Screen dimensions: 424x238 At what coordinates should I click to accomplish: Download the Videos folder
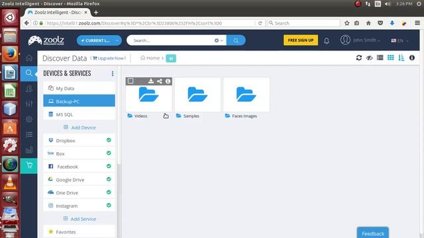point(151,81)
